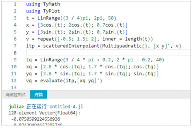Click the 'tq = LinRange' line
This screenshot has height=128, width=192.
pyautogui.click(x=95, y=60)
